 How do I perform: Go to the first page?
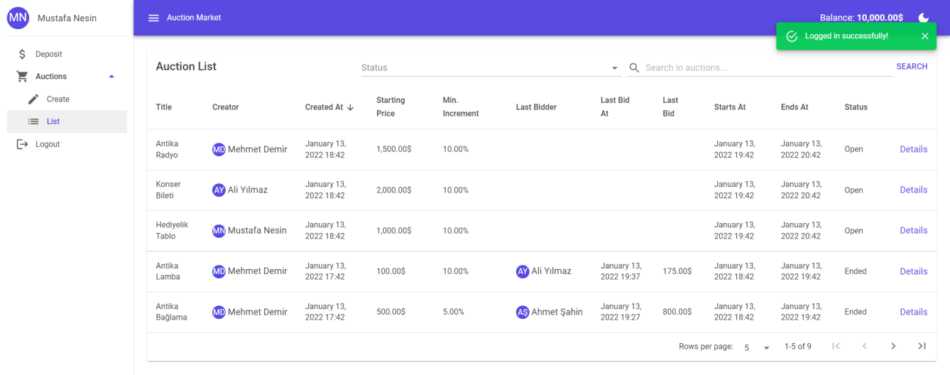[836, 346]
